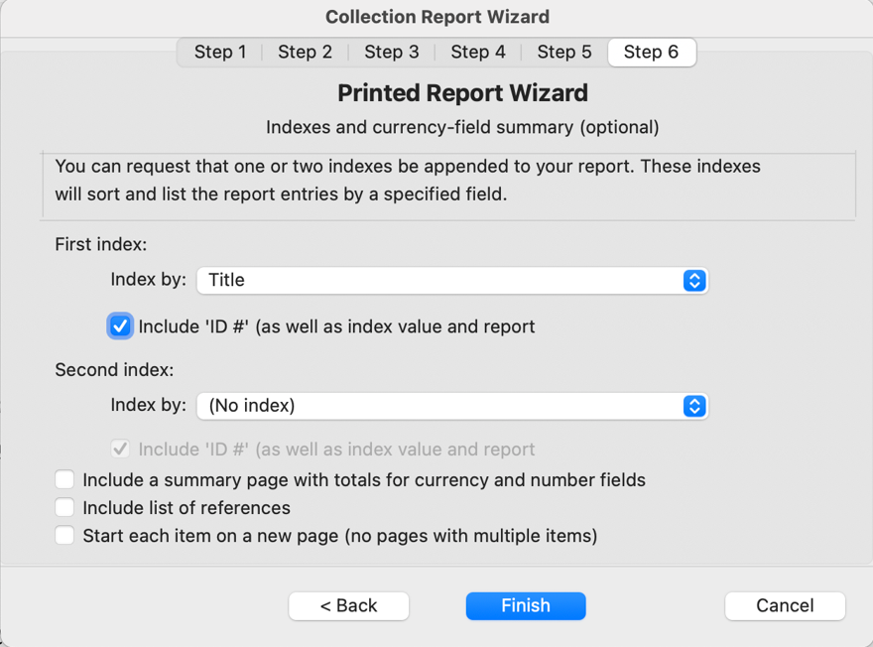The width and height of the screenshot is (873, 647).
Task: Select the Step 2 tab
Action: click(x=305, y=52)
